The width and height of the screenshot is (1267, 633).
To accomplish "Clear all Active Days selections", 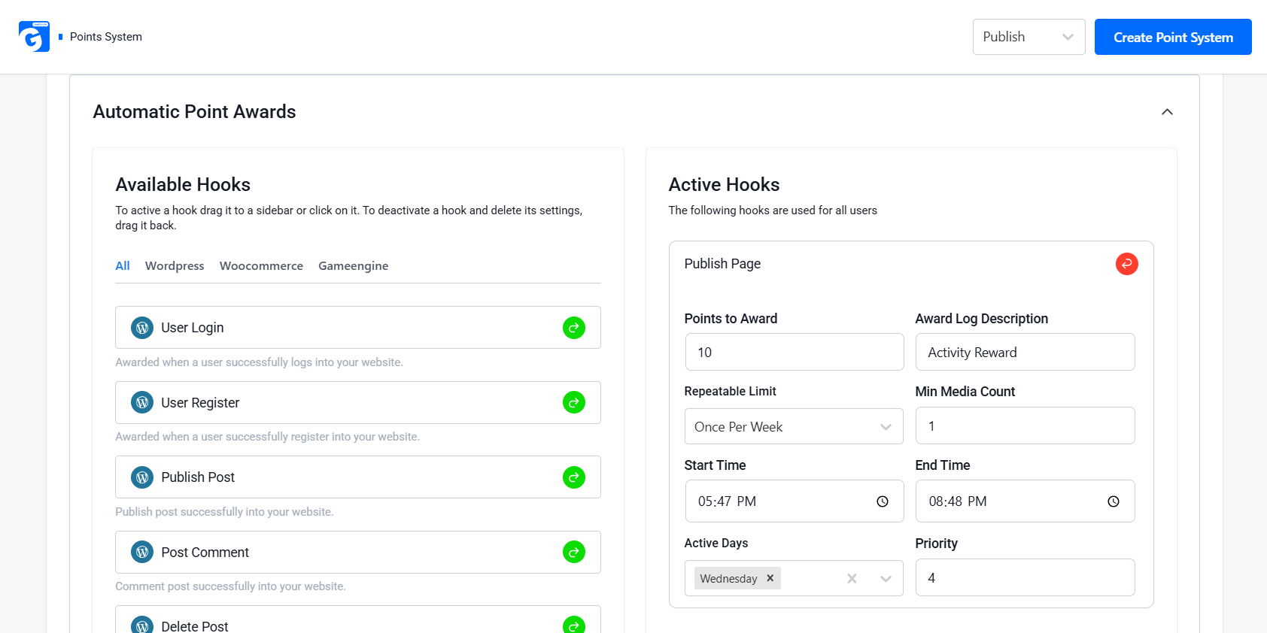I will tap(852, 578).
